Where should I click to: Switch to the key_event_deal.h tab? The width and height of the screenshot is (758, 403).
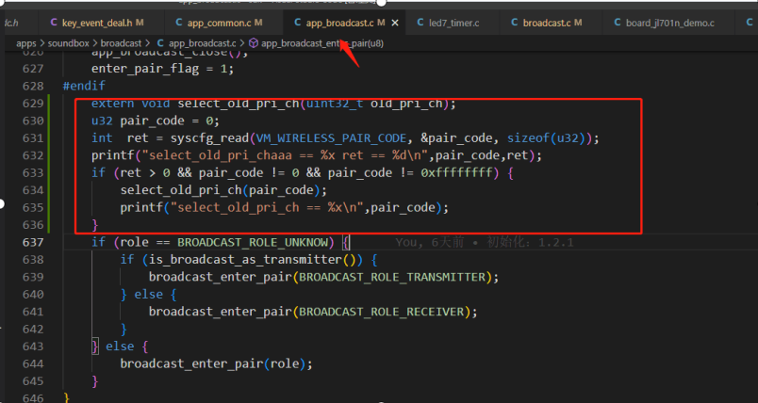point(97,23)
